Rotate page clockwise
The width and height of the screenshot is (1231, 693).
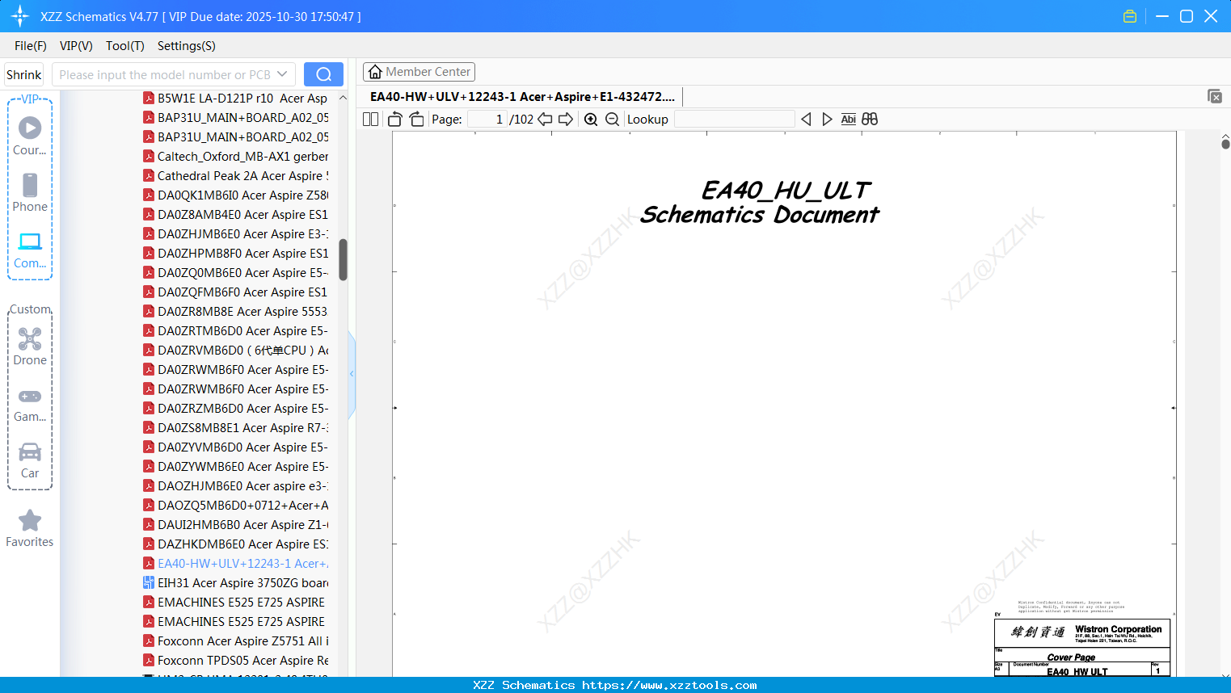tap(416, 119)
